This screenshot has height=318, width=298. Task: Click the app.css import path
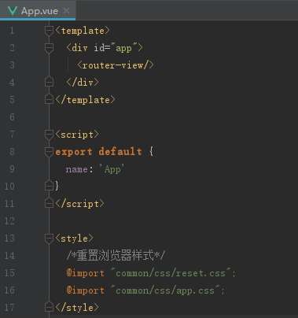(x=165, y=290)
